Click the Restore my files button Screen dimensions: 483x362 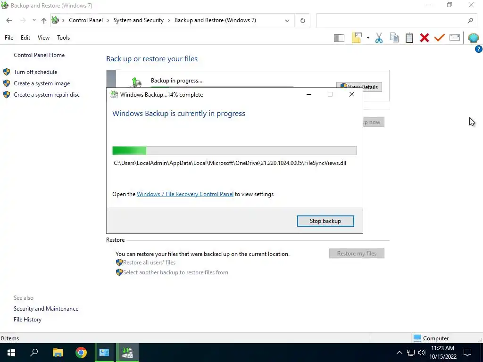[x=357, y=254]
